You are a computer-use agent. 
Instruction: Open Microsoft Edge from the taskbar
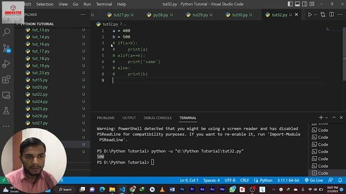[102, 189]
